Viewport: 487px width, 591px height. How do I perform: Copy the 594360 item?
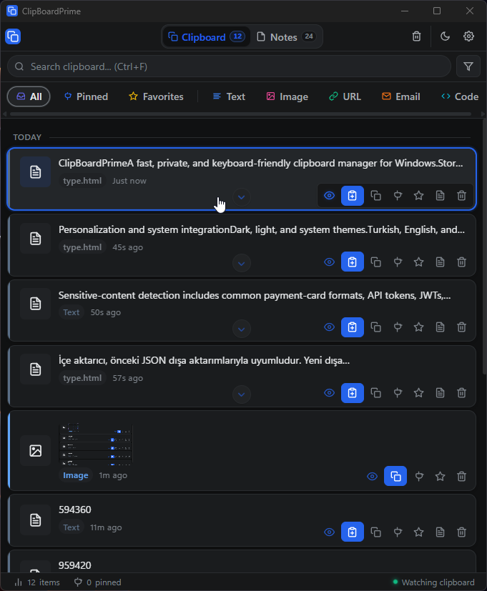(375, 532)
